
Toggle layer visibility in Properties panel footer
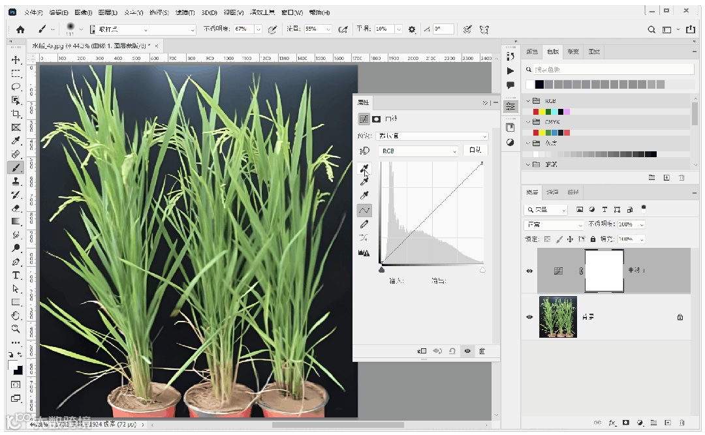point(467,351)
